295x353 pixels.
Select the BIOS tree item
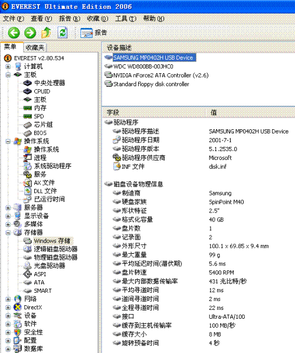tap(40, 133)
